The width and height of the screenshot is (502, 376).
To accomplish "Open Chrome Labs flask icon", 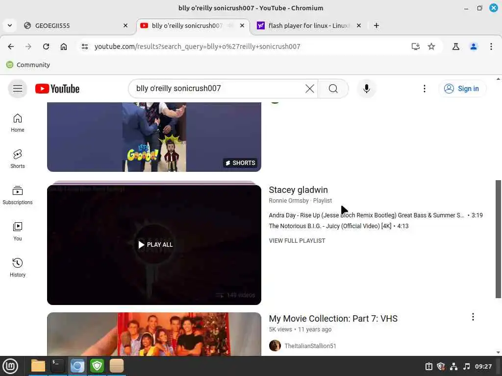I will (456, 47).
